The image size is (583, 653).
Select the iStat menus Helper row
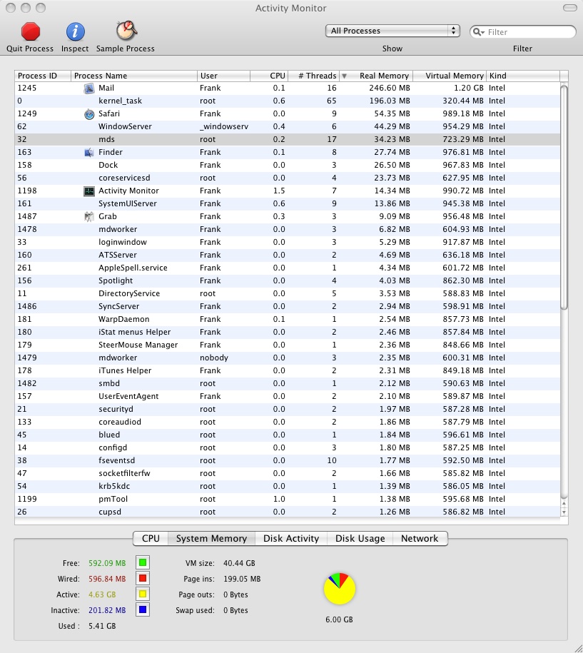pos(288,333)
